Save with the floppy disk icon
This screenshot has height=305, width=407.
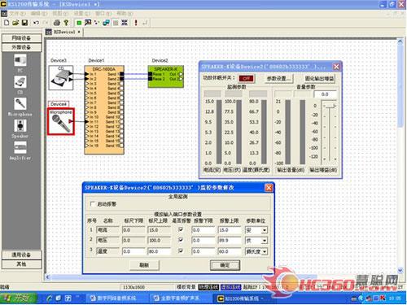(x=24, y=23)
